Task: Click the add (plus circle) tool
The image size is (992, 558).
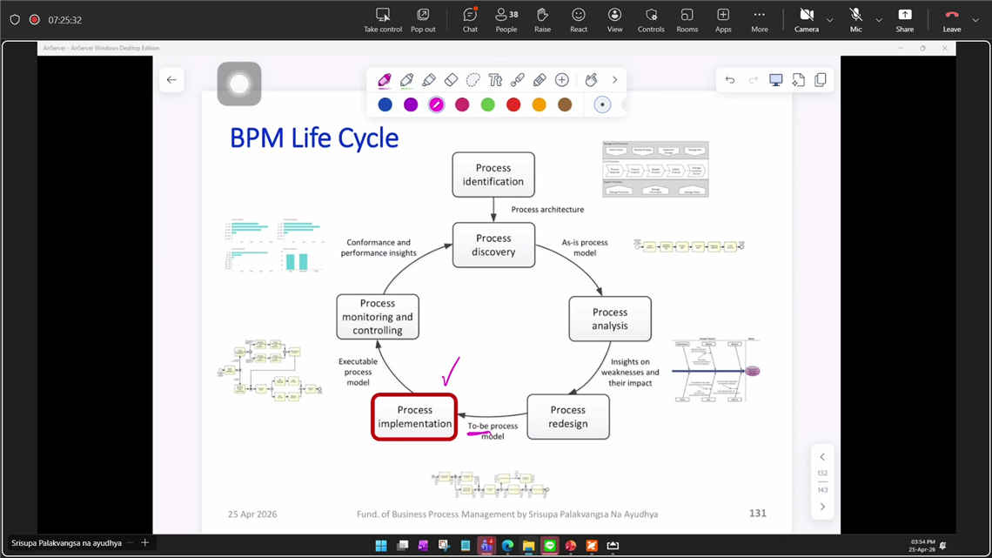Action: click(x=562, y=80)
